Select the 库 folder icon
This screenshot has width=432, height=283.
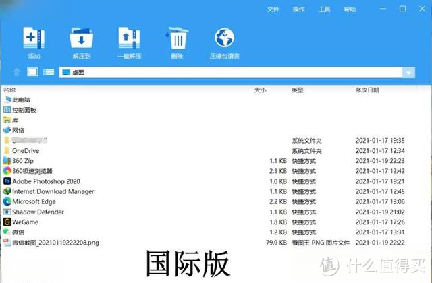[x=7, y=120]
